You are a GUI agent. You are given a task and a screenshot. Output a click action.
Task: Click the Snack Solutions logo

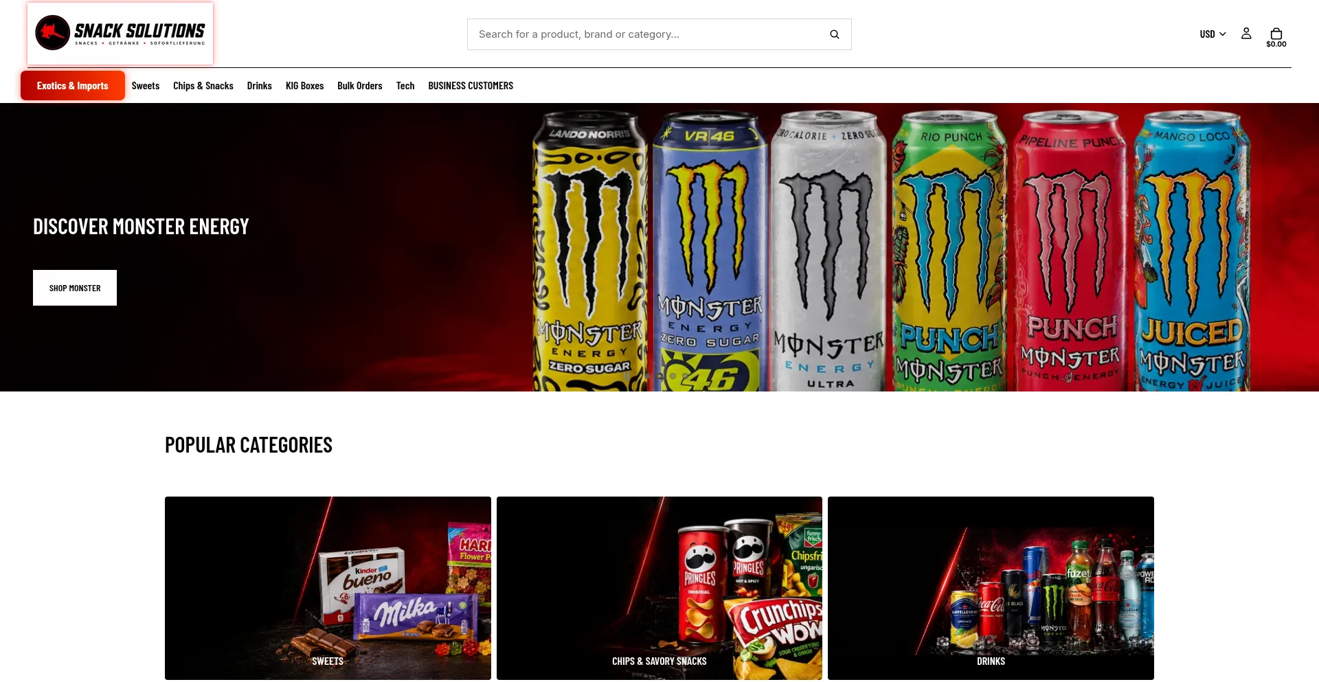pyautogui.click(x=120, y=34)
